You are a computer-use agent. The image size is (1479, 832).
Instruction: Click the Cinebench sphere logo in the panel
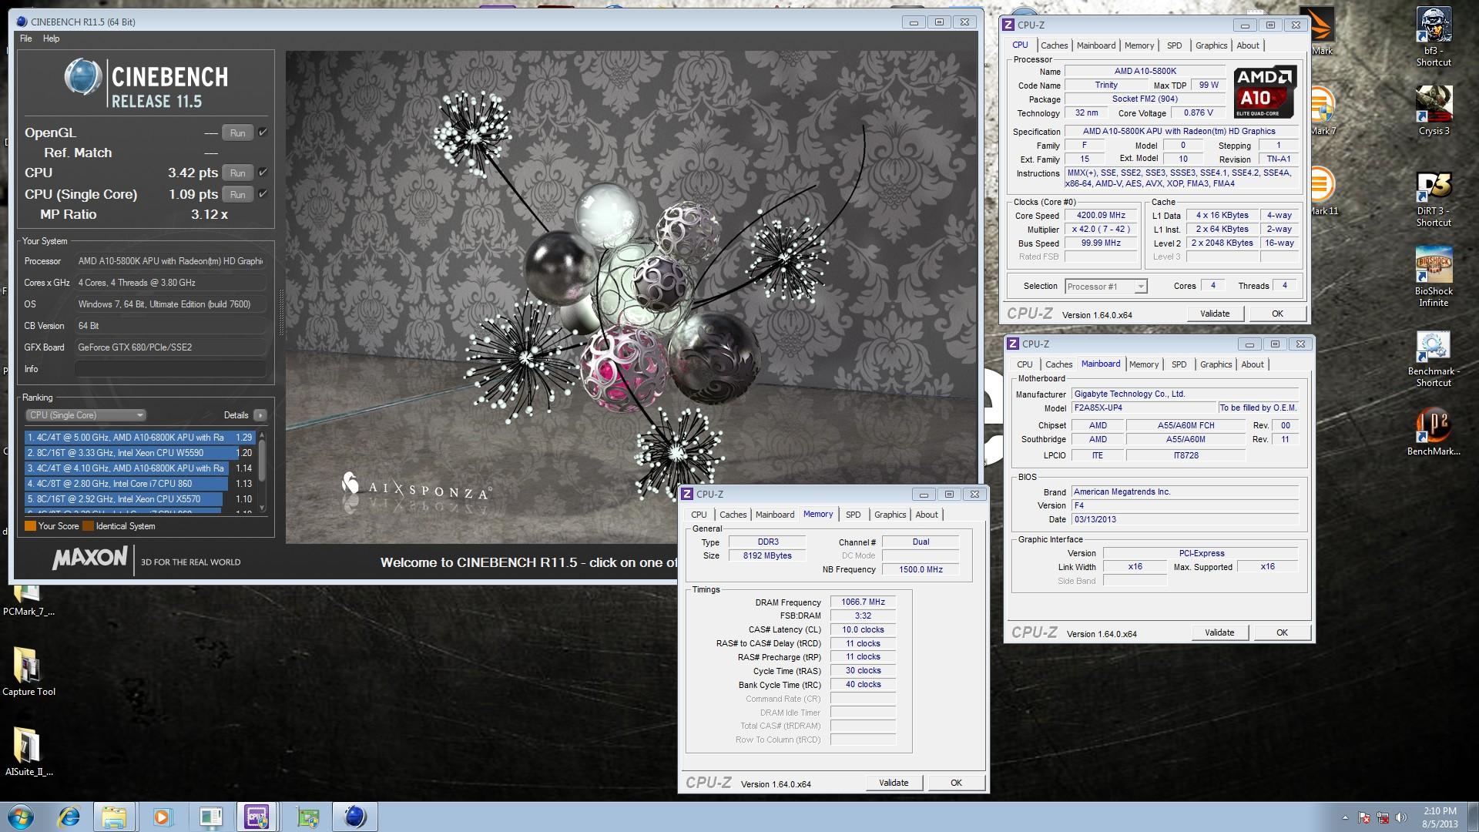(x=82, y=78)
